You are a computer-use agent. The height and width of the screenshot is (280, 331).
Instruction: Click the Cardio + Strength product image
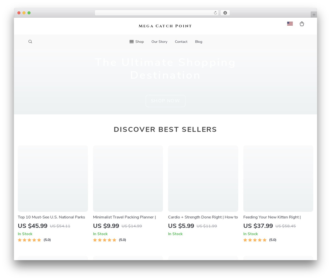[x=203, y=178]
